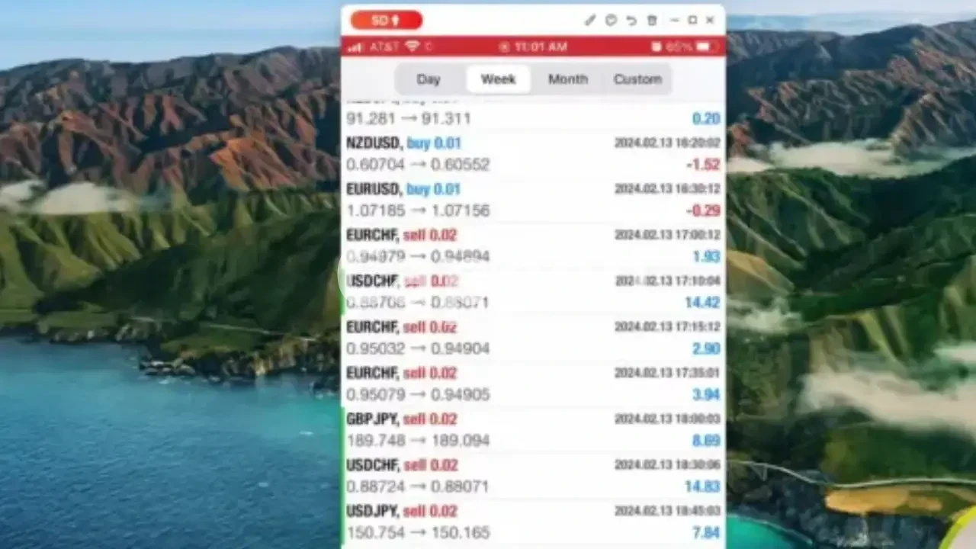
Task: Open the palette color picker icon
Action: point(611,21)
